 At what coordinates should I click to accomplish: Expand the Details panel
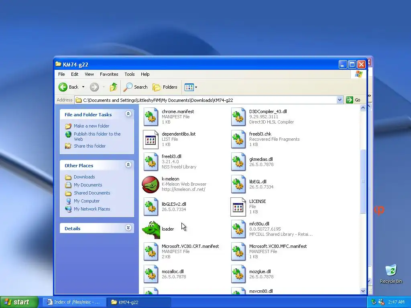(128, 227)
